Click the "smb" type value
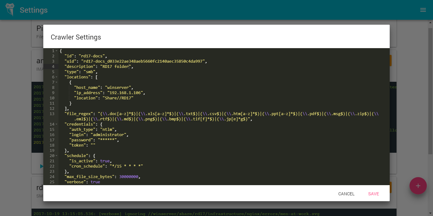Screen dimensions: 433x216 coord(89,72)
